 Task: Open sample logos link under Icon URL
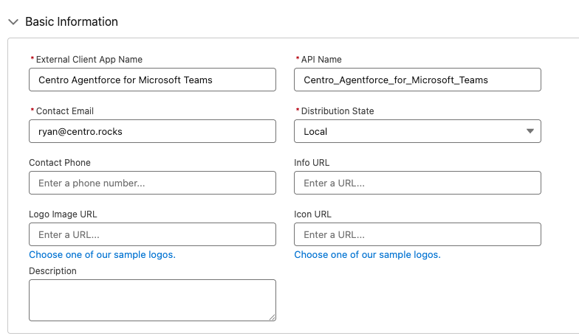(x=367, y=254)
